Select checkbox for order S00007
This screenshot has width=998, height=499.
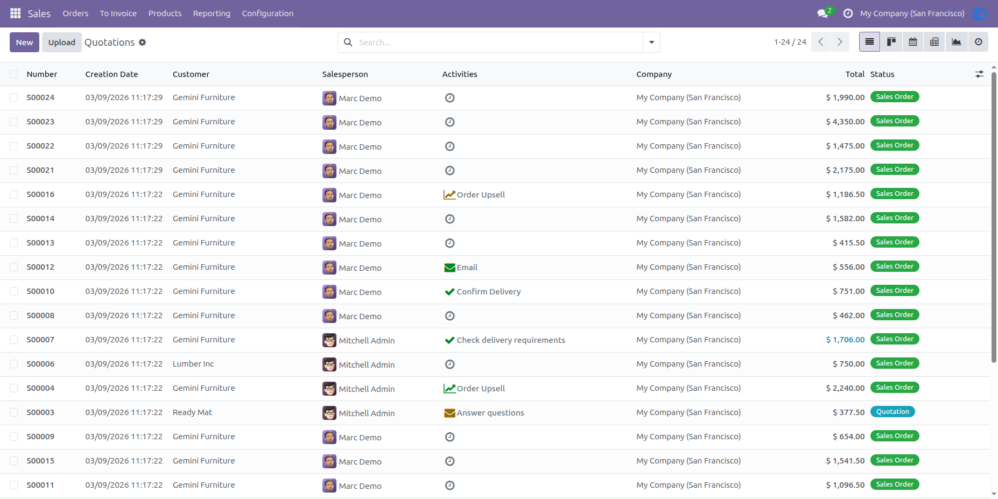pos(14,340)
